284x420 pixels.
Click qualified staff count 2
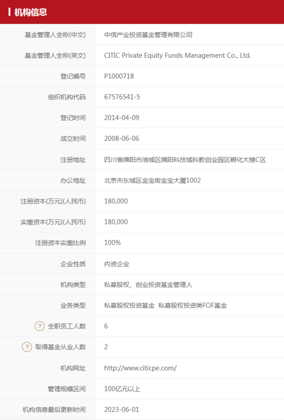(106, 347)
